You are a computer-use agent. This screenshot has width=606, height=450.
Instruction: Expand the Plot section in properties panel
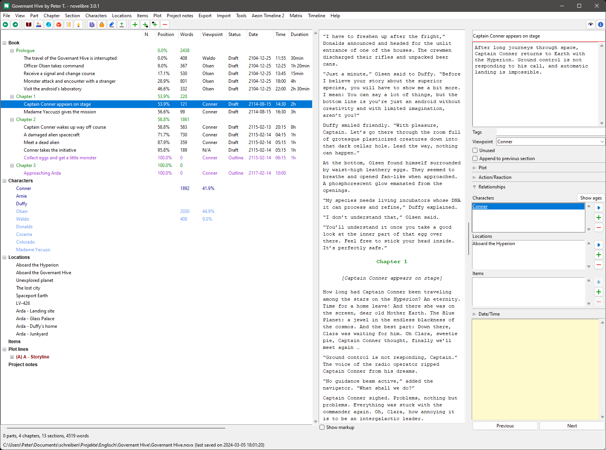[482, 168]
